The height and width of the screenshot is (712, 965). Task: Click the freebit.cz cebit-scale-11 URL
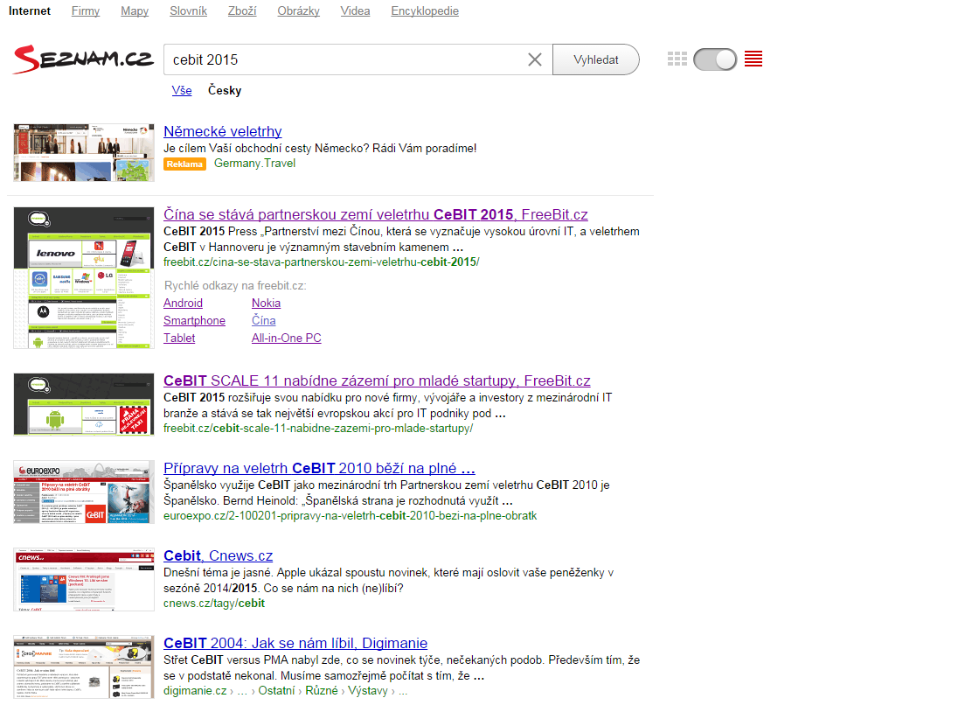pyautogui.click(x=318, y=428)
